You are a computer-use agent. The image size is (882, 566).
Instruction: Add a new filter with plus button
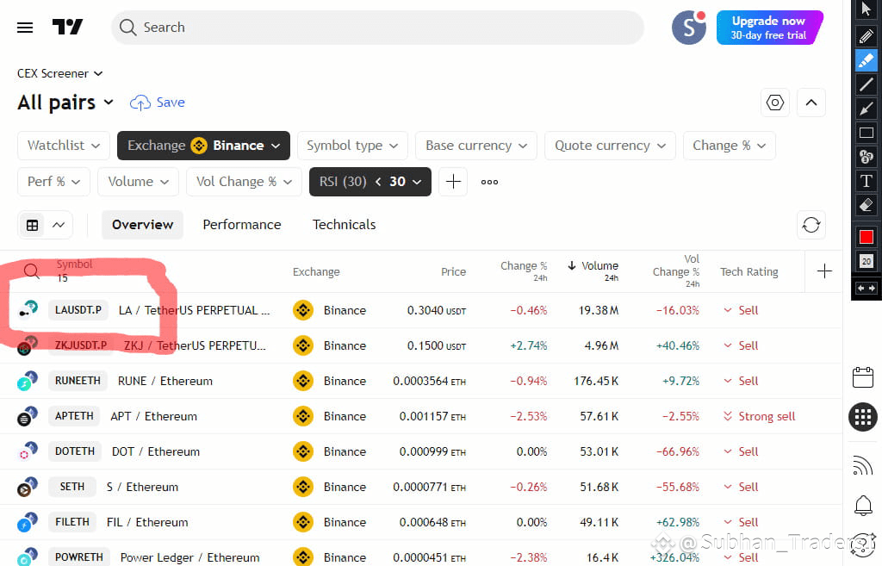[x=453, y=181]
